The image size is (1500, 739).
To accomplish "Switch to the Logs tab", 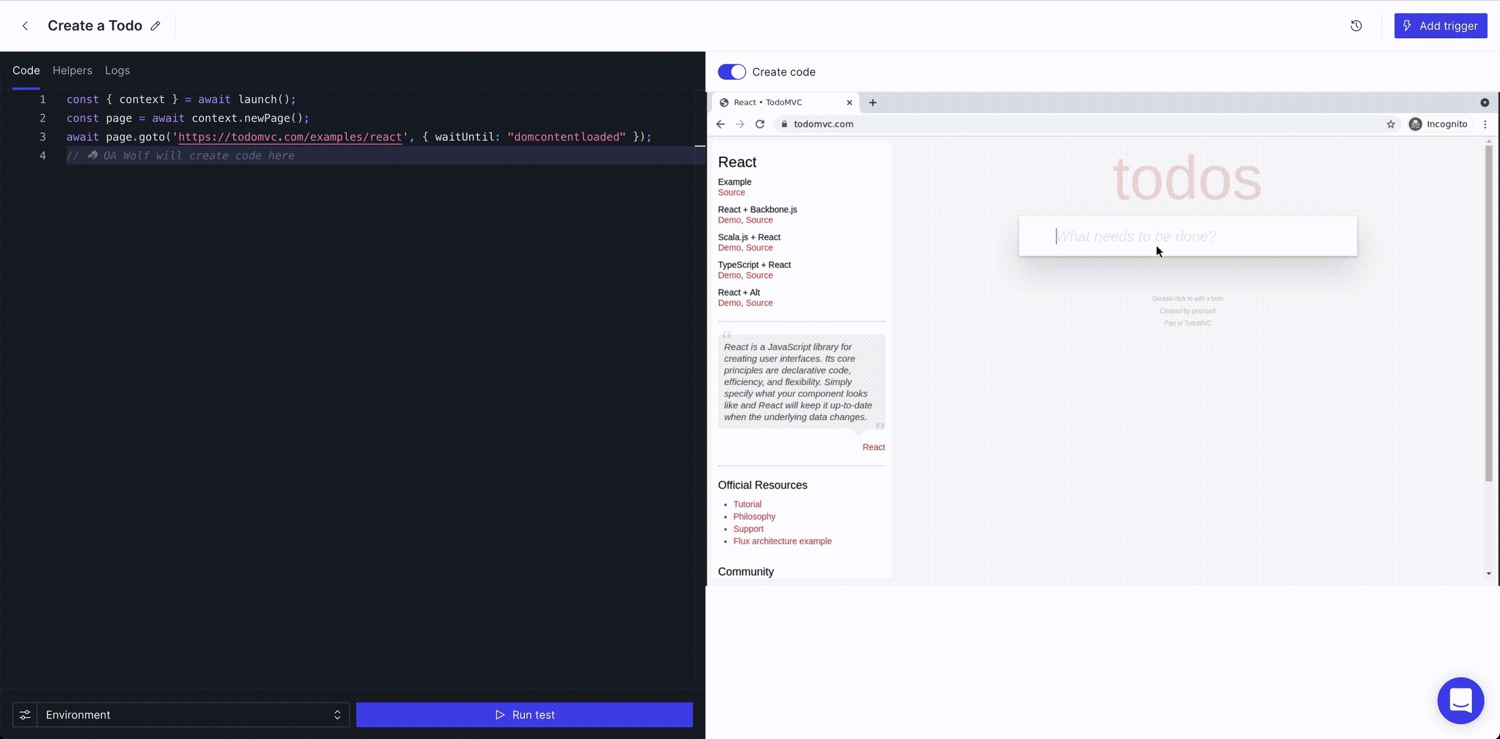I will point(117,70).
